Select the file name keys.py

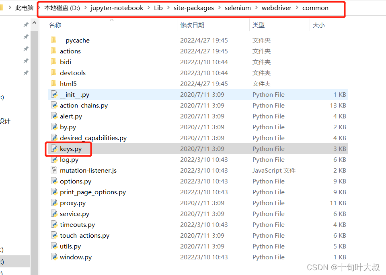[x=71, y=149]
